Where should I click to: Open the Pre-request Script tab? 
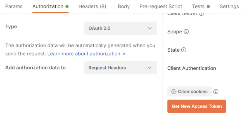click(161, 6)
